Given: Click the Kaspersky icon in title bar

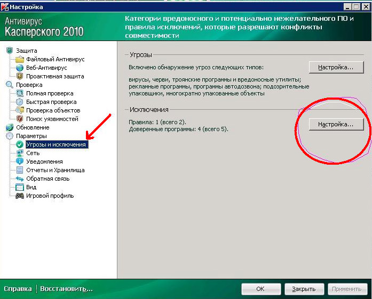Looking at the screenshot, I should point(5,7).
